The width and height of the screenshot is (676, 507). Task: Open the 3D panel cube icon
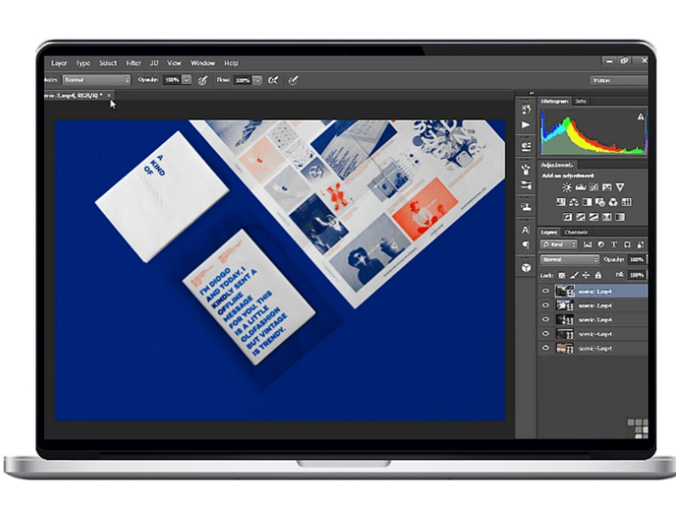coord(526,268)
